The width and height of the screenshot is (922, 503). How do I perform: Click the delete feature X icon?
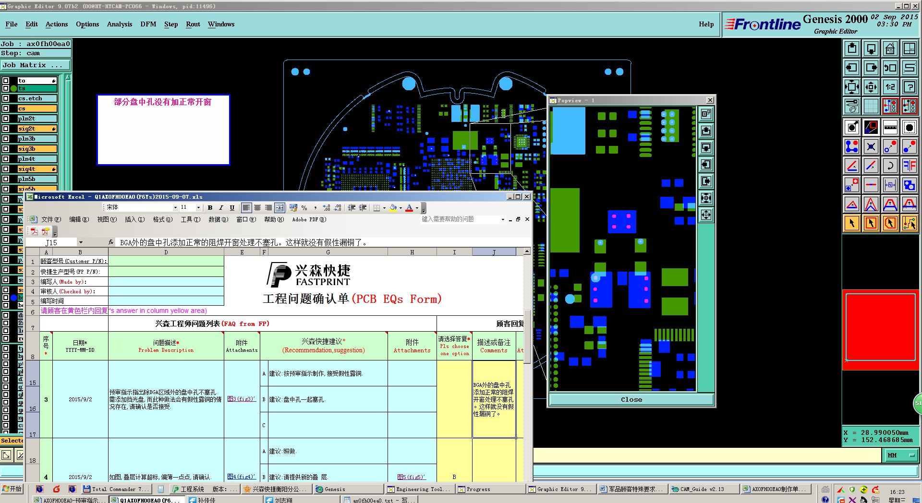click(871, 146)
